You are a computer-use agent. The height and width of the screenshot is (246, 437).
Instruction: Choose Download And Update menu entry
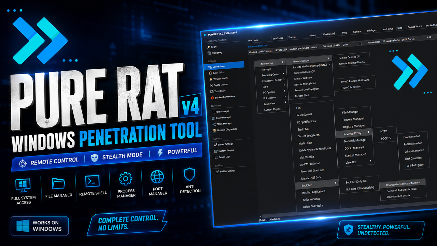(x=398, y=196)
